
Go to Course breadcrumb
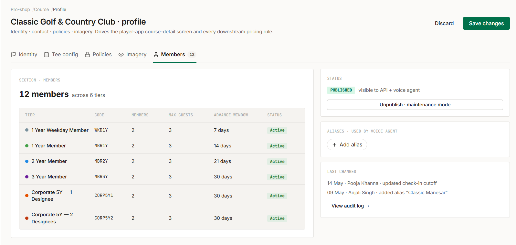point(41,9)
